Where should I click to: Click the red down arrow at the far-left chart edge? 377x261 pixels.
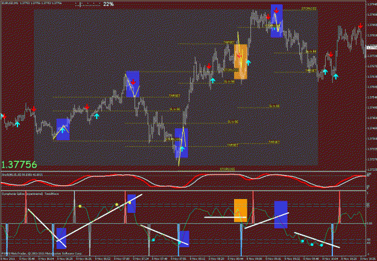point(4,117)
